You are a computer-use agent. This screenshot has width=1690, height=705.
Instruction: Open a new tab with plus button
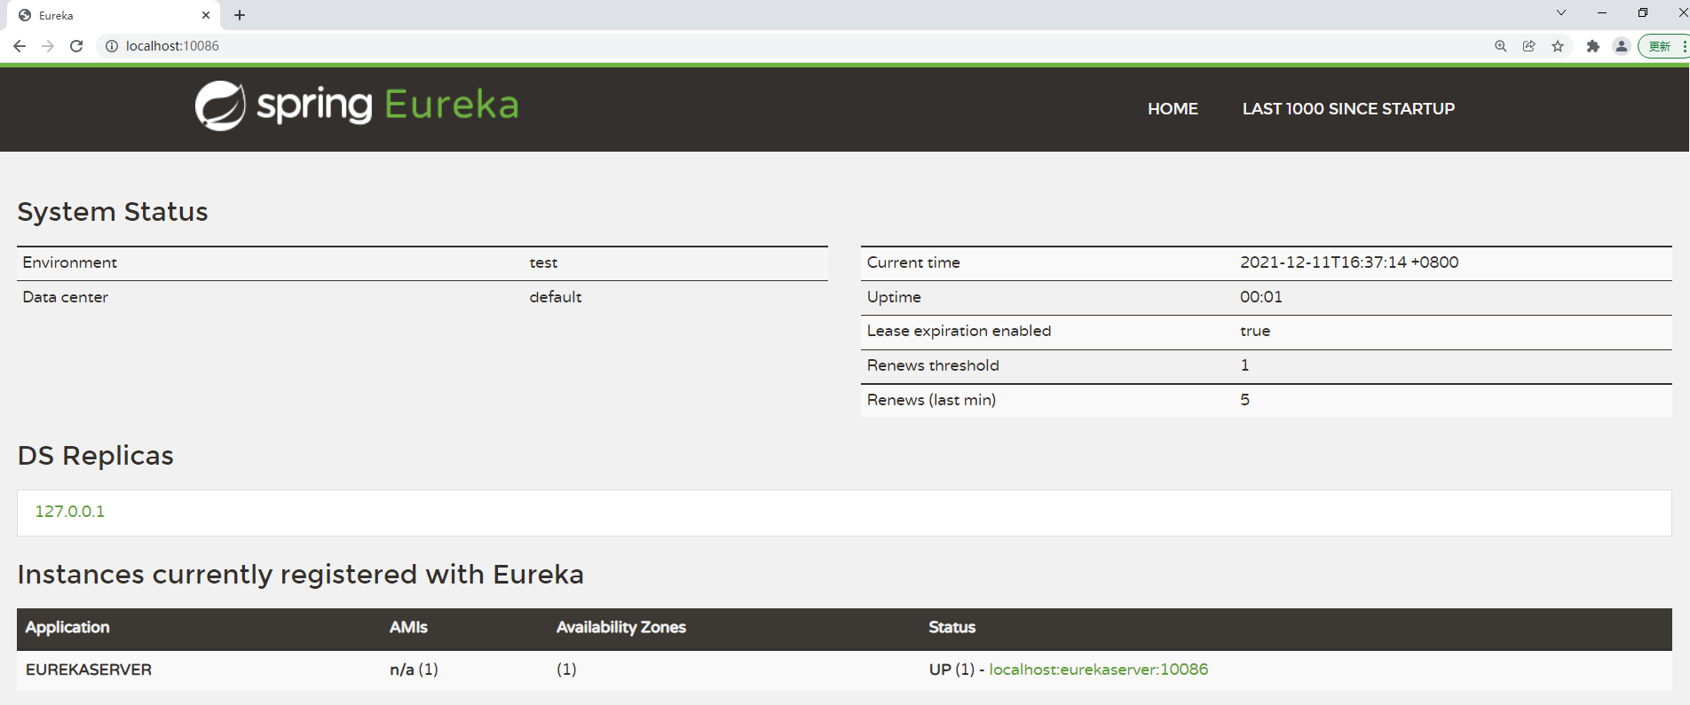(240, 15)
